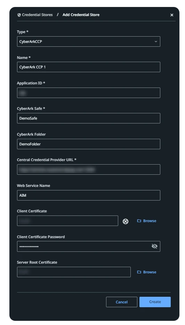Screen dimensions: 185x325
Task: Focus the Name field containing CyberArk CCP 1
Action: click(88, 67)
